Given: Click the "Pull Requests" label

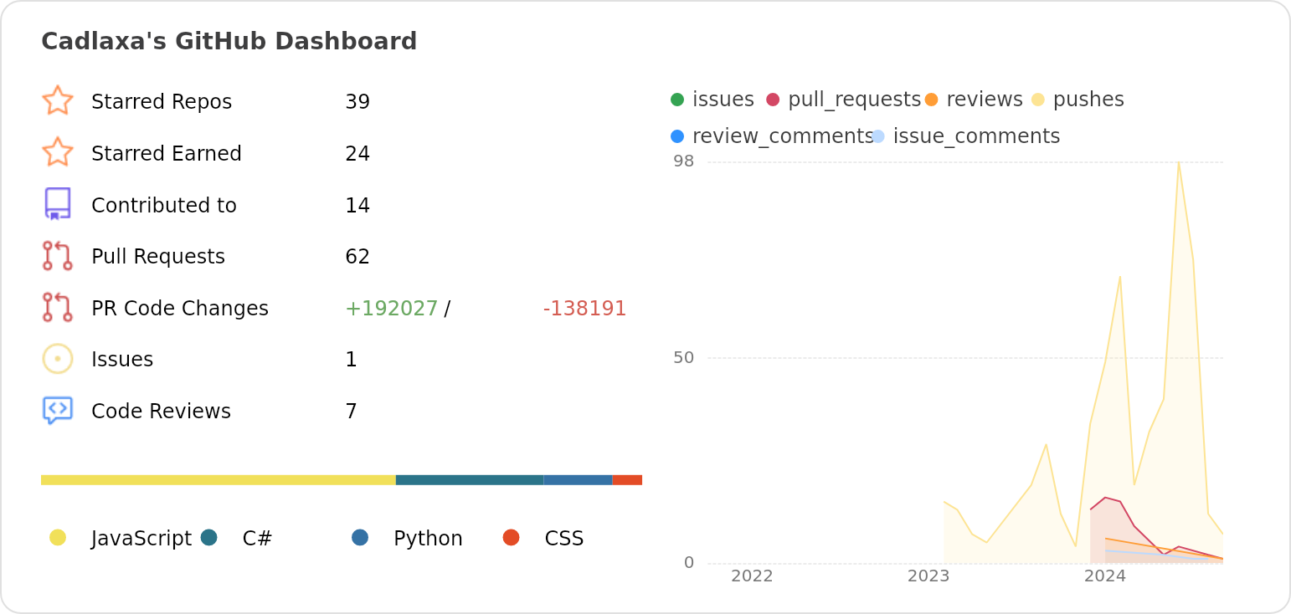Looking at the screenshot, I should pyautogui.click(x=158, y=257).
